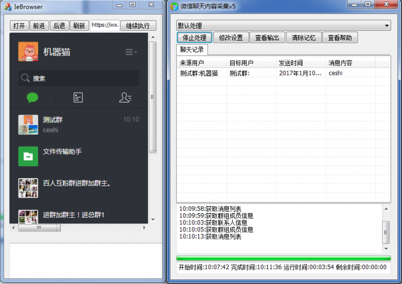Click the 前进 forward button
Viewport: 402px width, 284px height.
[39, 26]
